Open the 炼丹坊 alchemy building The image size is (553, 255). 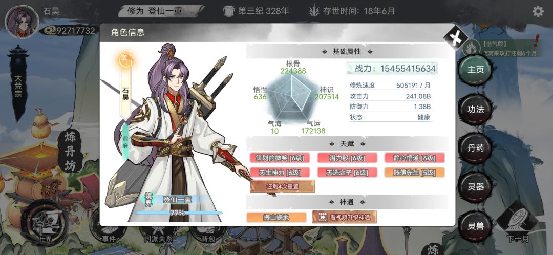click(70, 152)
